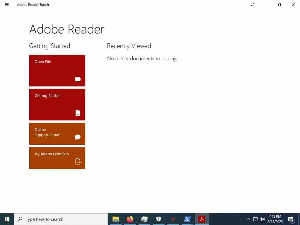Select 'No recent documents to display.' text
The image size is (300, 225).
click(x=142, y=59)
